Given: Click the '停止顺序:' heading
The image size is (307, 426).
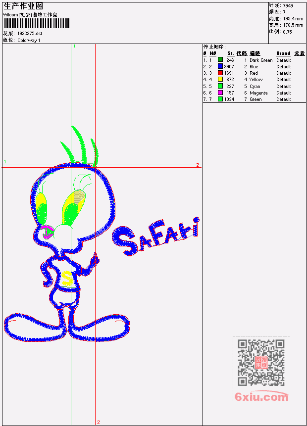Looking at the screenshot, I should point(214,47).
